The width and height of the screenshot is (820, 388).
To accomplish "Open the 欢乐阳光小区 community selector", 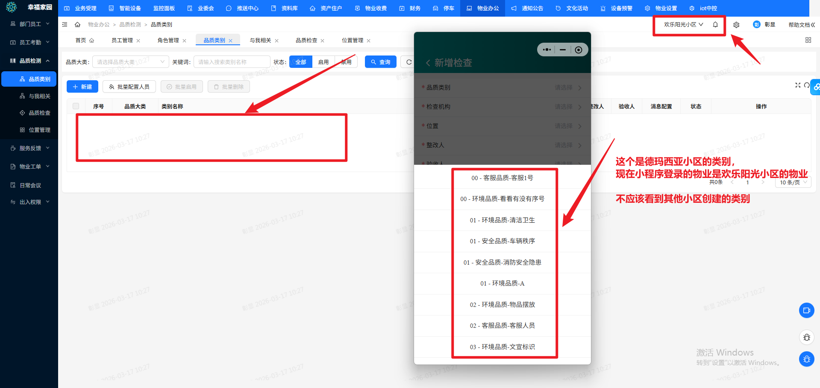I will (683, 25).
